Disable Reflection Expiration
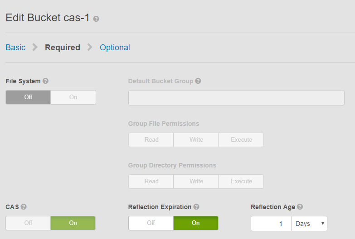This screenshot has height=239, width=355. 151,223
